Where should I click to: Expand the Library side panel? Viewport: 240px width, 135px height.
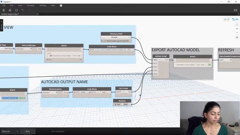[x=1, y=25]
